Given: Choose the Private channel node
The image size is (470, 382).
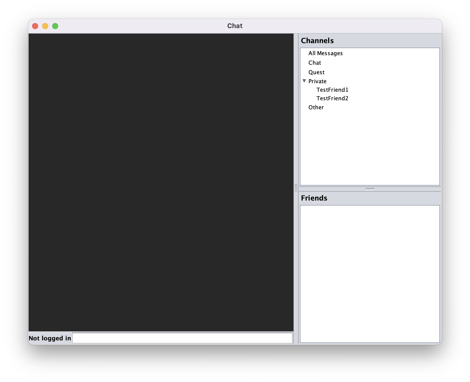Looking at the screenshot, I should 318,81.
